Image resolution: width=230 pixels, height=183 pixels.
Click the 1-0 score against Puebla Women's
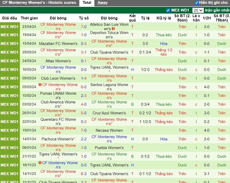84,148
